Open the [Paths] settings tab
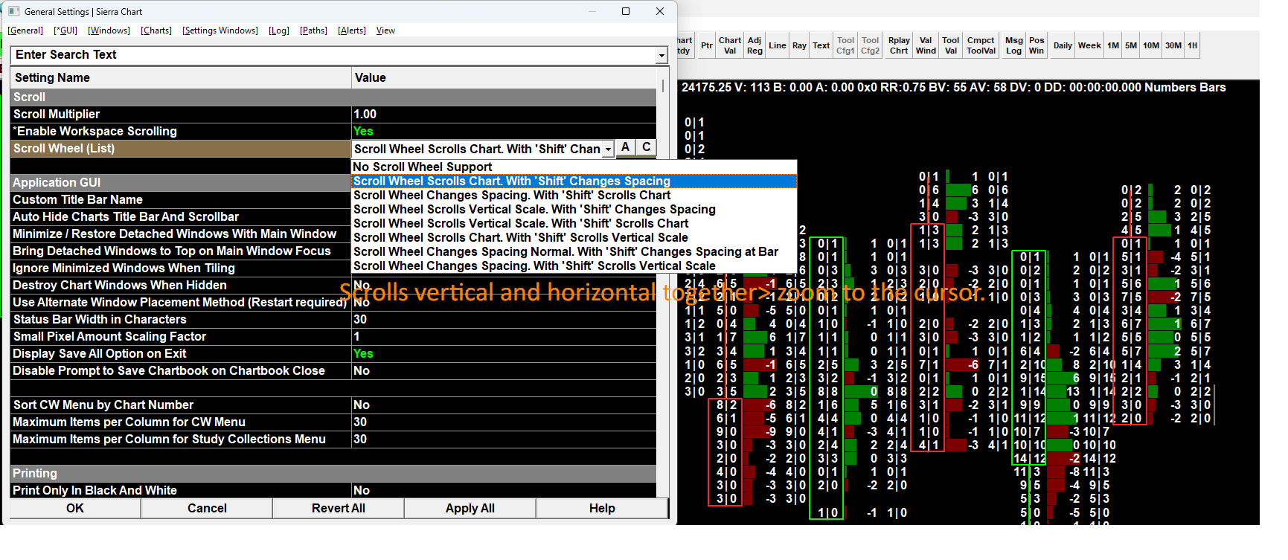Image resolution: width=1288 pixels, height=560 pixels. (x=313, y=30)
